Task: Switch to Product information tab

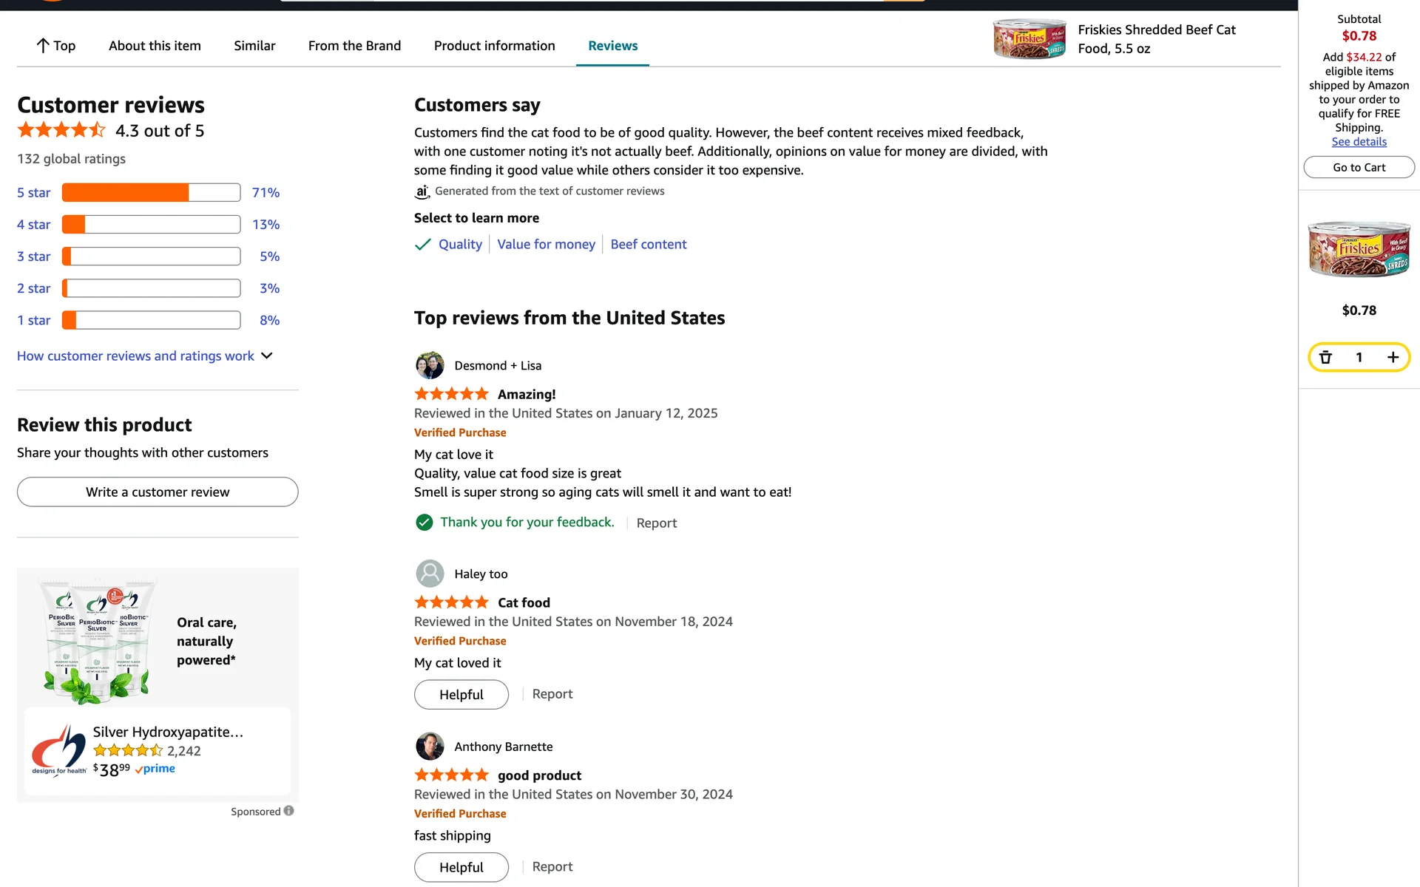Action: [494, 46]
